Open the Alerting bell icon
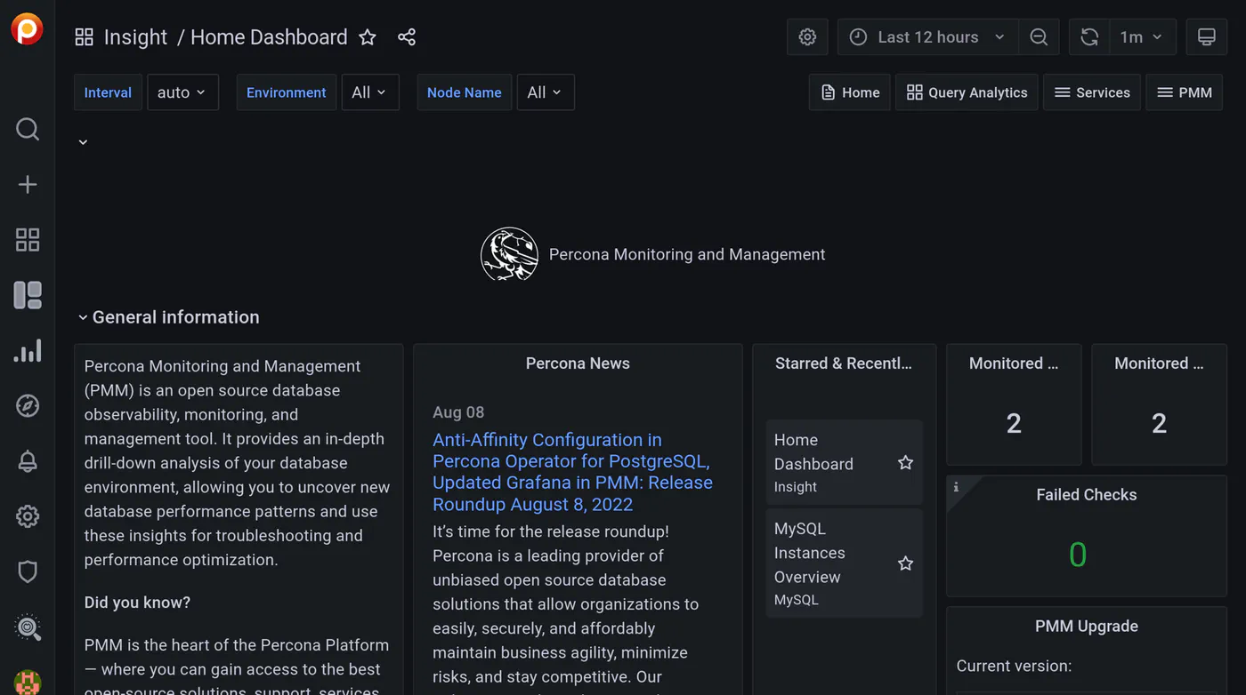1246x695 pixels. click(28, 461)
